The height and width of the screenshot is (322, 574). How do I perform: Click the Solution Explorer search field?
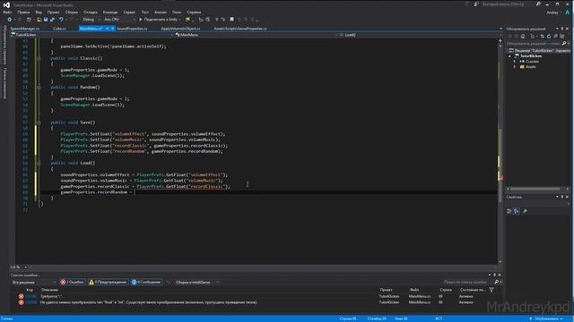[533, 44]
